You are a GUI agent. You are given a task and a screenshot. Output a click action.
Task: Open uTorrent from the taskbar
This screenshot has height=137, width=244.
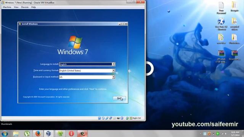pos(27,134)
